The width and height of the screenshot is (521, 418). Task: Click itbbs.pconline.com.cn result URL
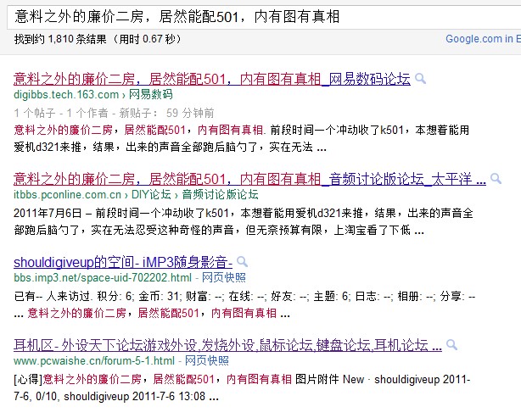(x=67, y=194)
